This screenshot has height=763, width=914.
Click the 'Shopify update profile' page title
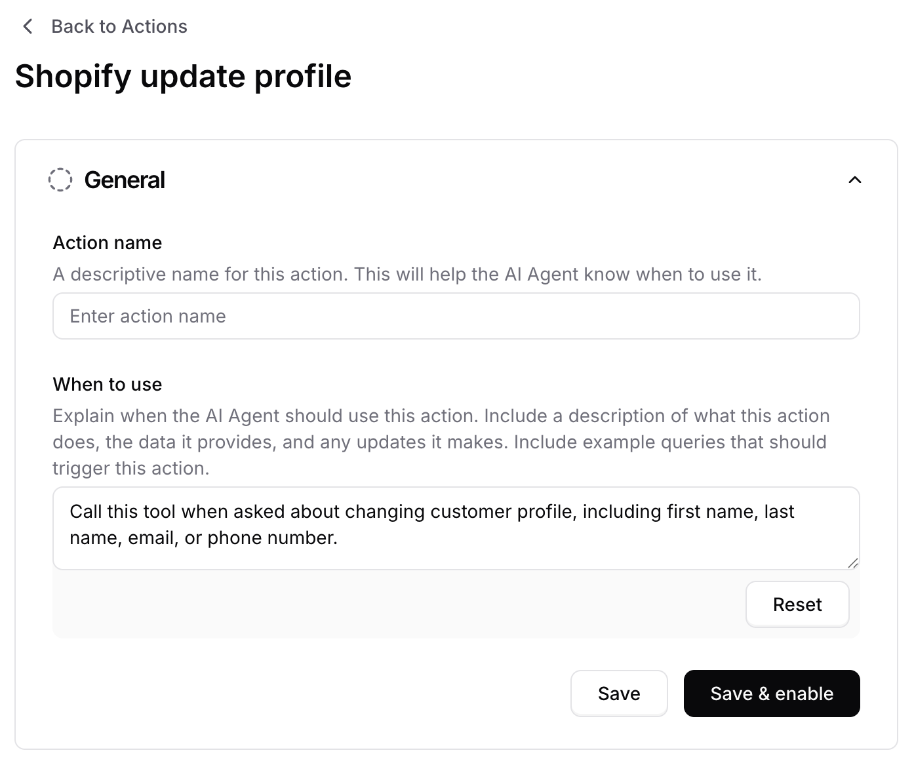[x=184, y=76]
